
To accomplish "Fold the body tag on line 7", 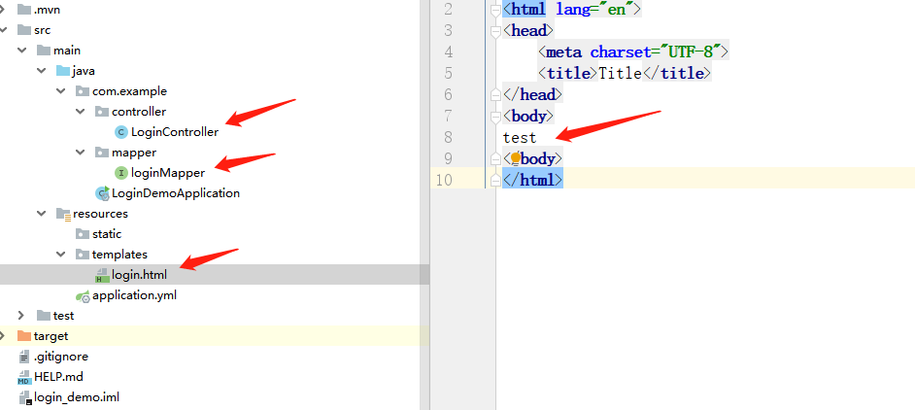I will pos(495,116).
